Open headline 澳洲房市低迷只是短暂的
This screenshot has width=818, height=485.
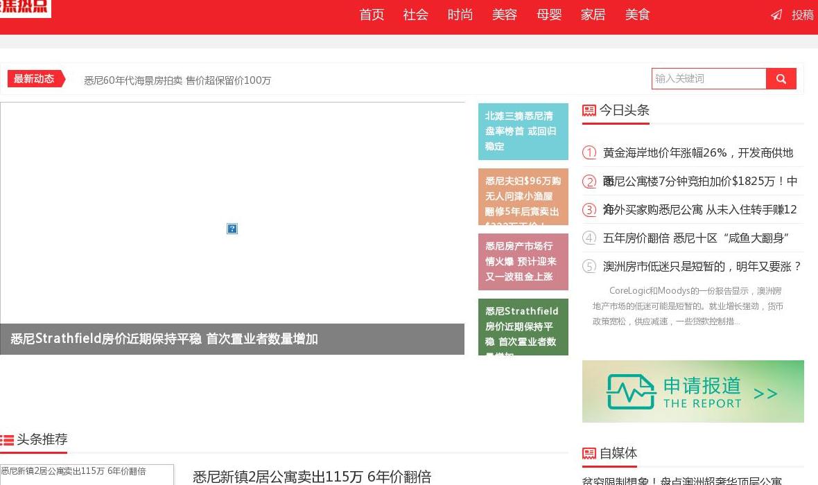[702, 267]
